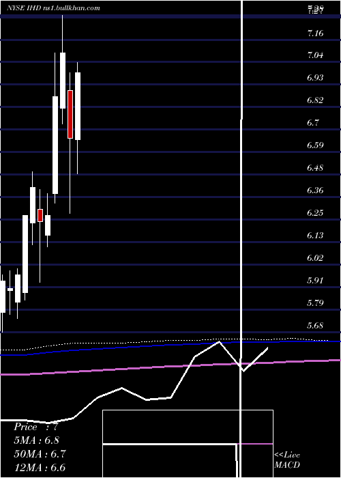This screenshot has height=478, width=341.
Task: Click the 6.7 price axis label
Action: pos(313,123)
